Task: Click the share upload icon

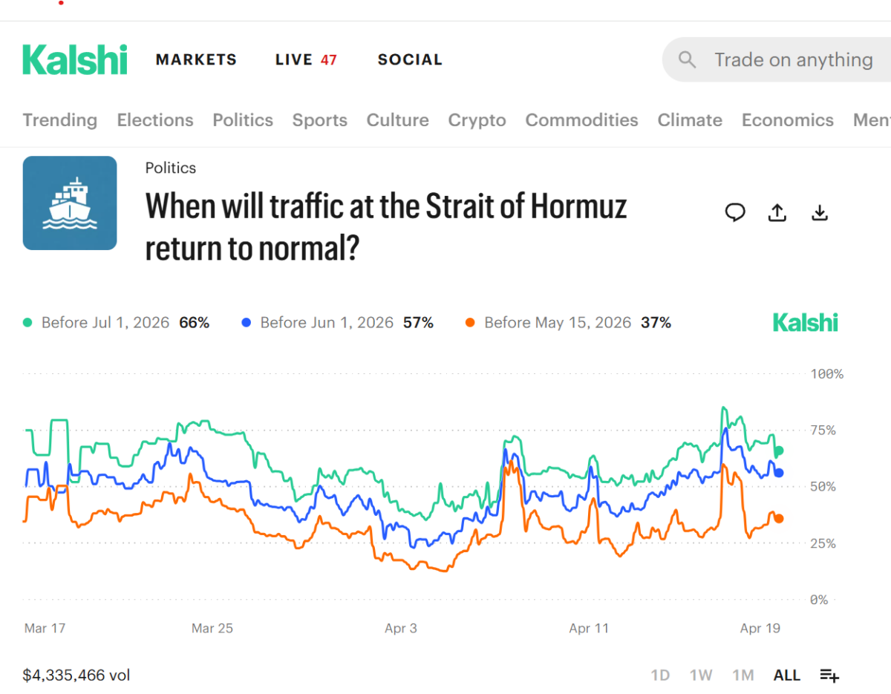Action: coord(777,213)
